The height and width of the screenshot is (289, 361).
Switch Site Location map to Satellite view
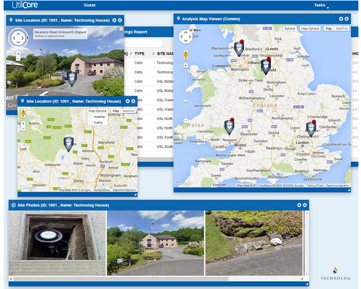click(128, 111)
